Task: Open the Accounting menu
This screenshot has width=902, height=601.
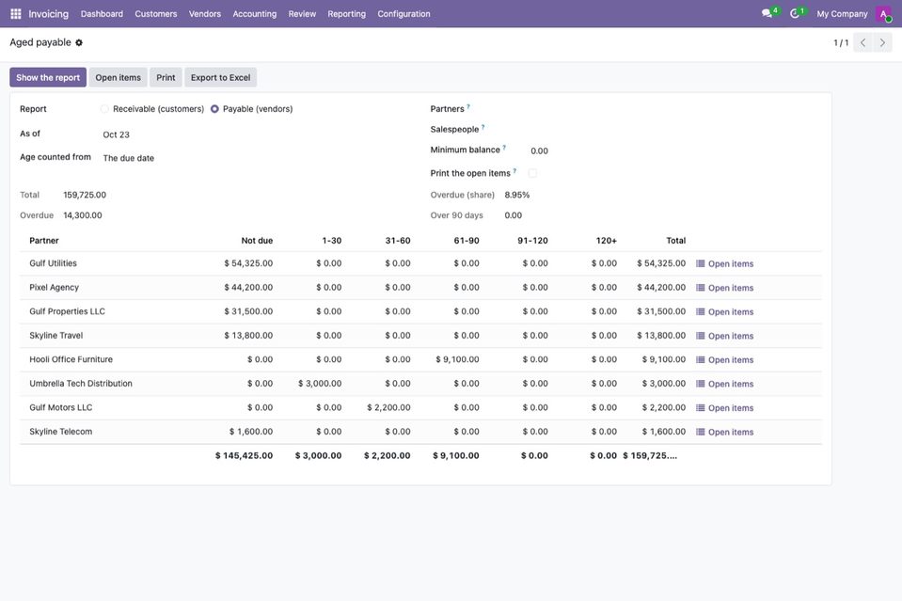Action: click(x=254, y=14)
